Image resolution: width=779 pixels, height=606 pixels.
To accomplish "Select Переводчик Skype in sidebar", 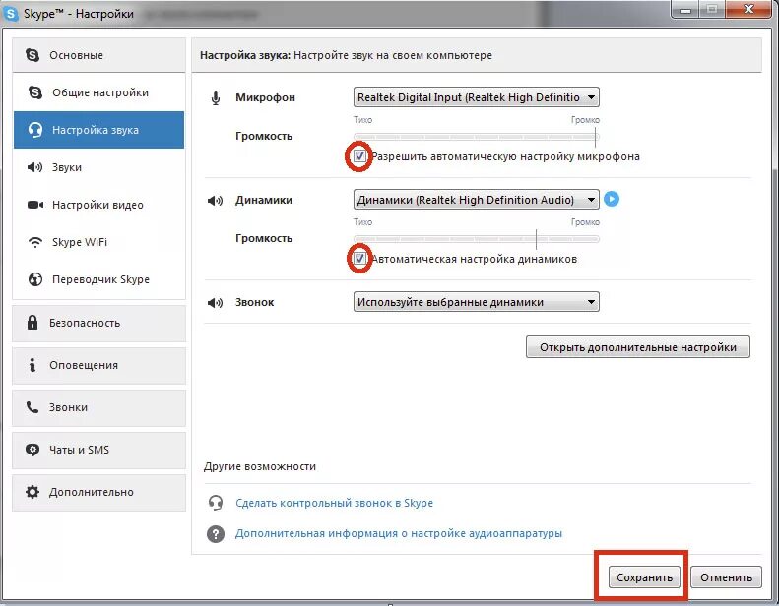I will [98, 279].
